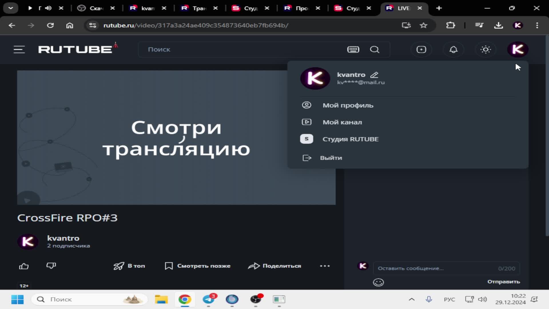Switch РУС input language
549x309 pixels.
tap(449, 300)
